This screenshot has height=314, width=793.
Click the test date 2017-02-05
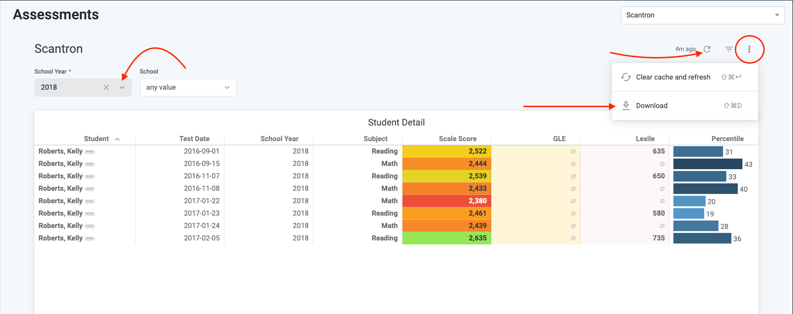click(202, 238)
